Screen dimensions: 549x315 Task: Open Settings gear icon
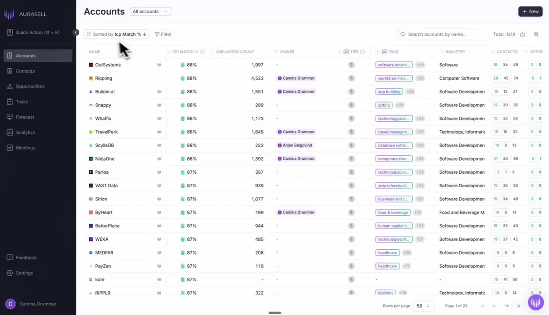point(10,273)
